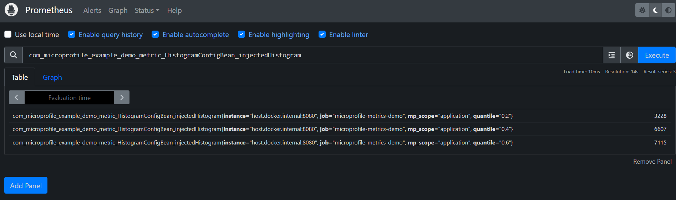
Task: Step evaluation time forward
Action: tap(122, 98)
